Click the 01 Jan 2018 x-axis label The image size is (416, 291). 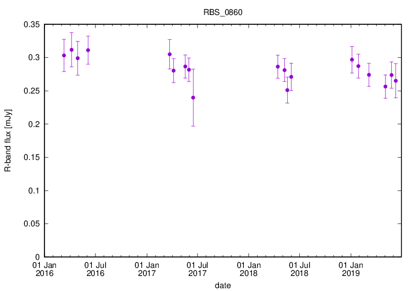pyautogui.click(x=248, y=269)
